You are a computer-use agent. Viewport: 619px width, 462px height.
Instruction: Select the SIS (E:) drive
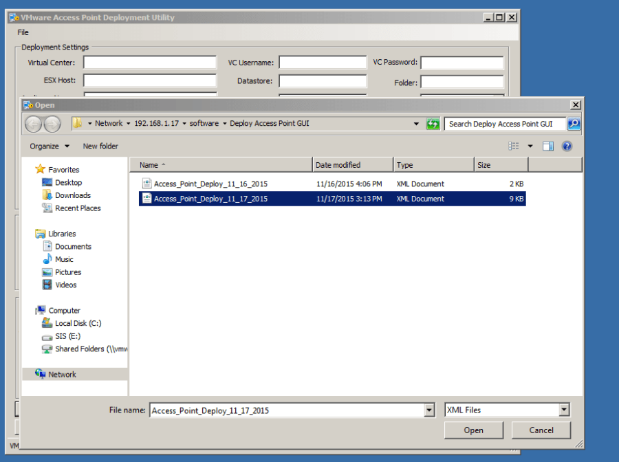pyautogui.click(x=67, y=336)
